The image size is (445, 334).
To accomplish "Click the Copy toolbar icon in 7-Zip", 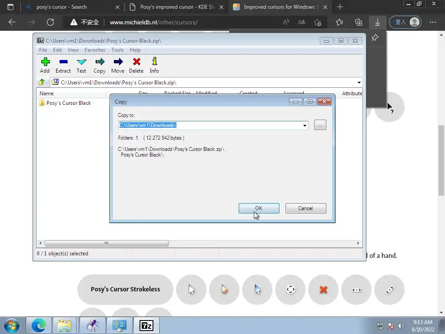I will [100, 65].
